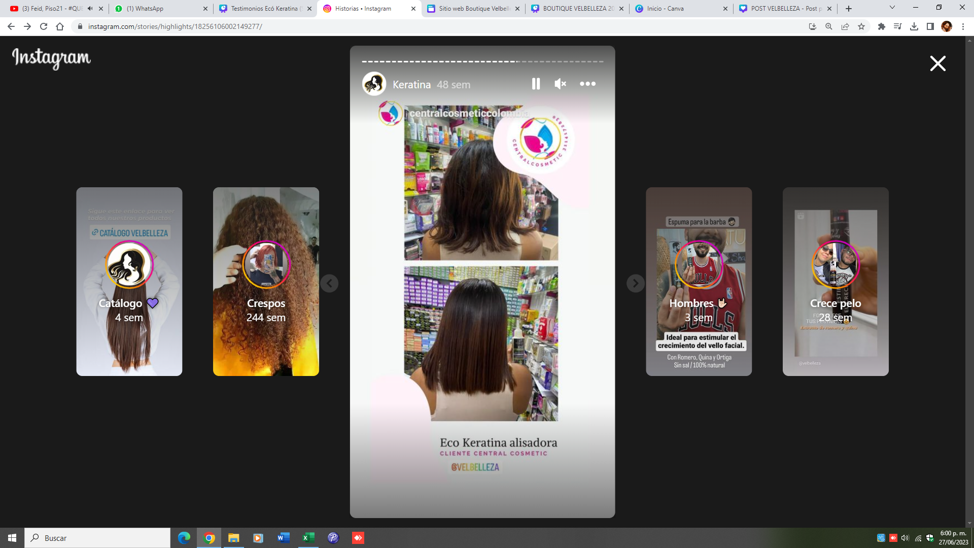Screen dimensions: 974x548
Task: Go to previous story with left chevron
Action: pos(329,283)
